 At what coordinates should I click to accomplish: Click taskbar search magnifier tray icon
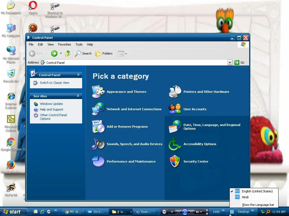[x=268, y=212]
